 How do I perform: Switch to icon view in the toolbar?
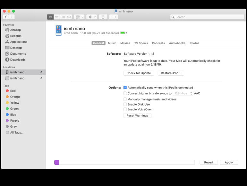point(50,17)
